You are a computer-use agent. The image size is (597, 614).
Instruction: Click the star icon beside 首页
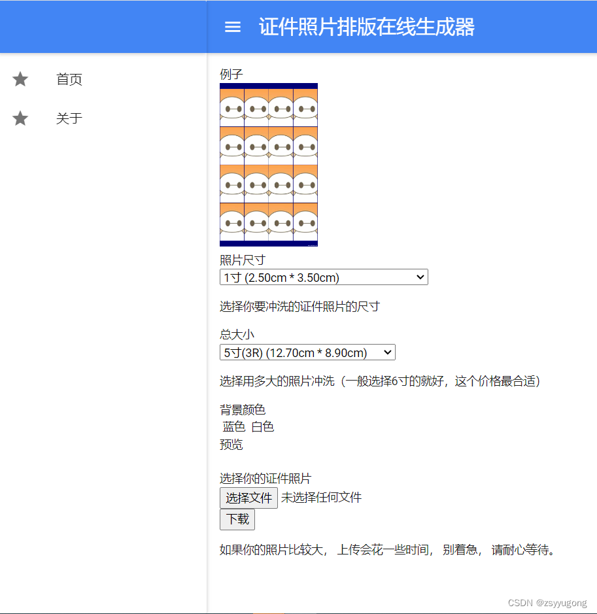click(x=20, y=79)
